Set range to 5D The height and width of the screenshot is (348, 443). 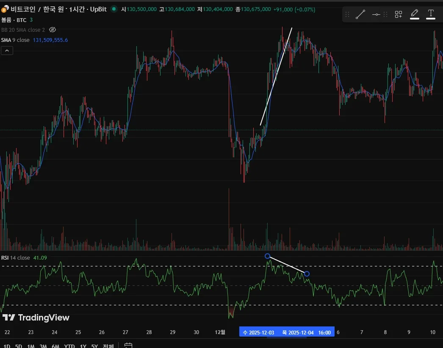pyautogui.click(x=19, y=346)
